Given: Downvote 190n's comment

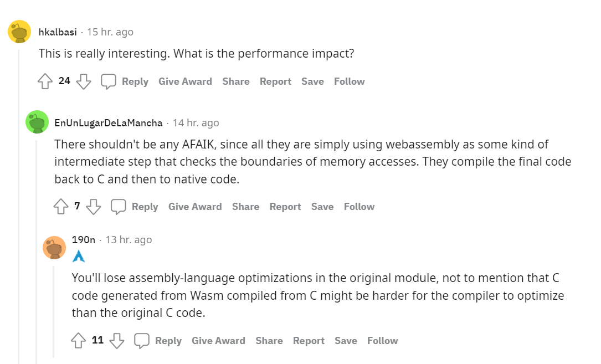Looking at the screenshot, I should click(117, 340).
